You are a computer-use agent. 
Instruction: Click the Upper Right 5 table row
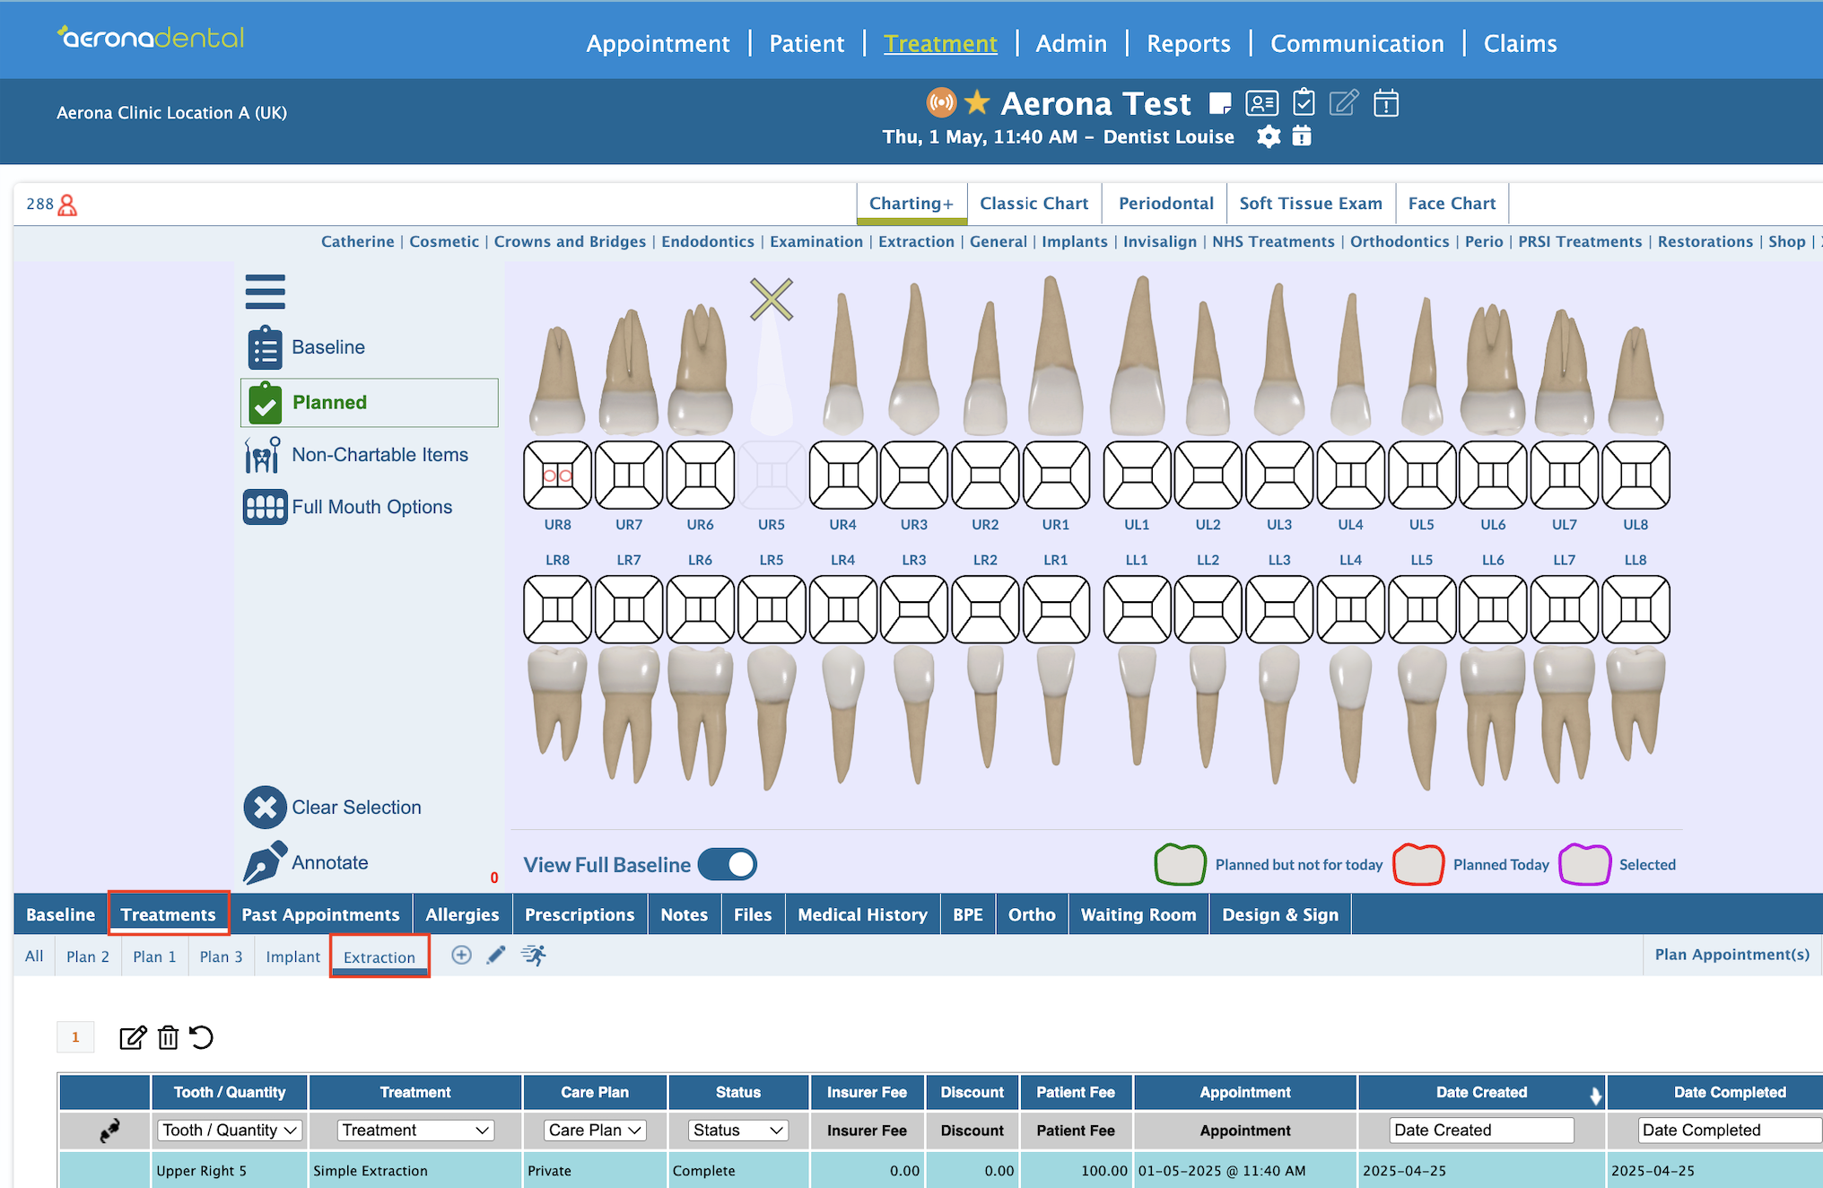[x=940, y=1170]
